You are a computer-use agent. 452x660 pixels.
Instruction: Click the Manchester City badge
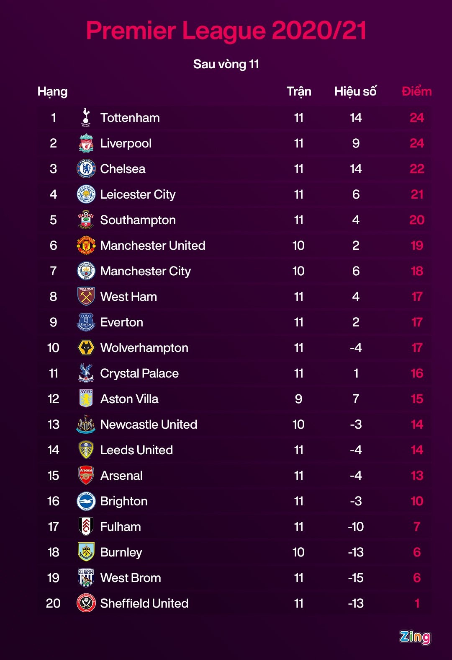[86, 271]
